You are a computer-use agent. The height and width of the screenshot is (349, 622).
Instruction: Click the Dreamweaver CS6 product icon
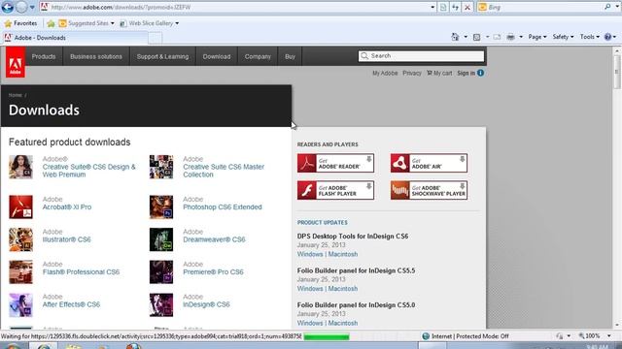coord(161,239)
